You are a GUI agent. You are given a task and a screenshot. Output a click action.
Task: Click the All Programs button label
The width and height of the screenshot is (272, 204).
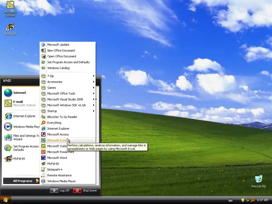click(x=23, y=181)
